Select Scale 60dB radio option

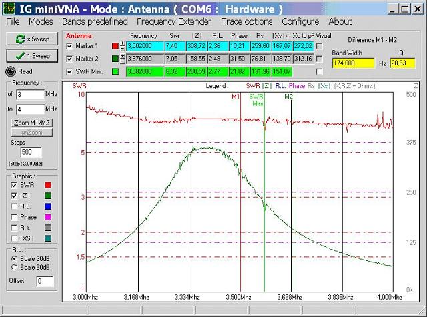(15, 268)
